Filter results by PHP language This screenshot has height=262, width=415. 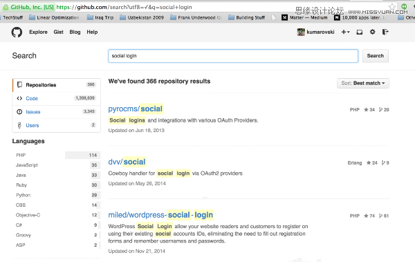coord(57,155)
